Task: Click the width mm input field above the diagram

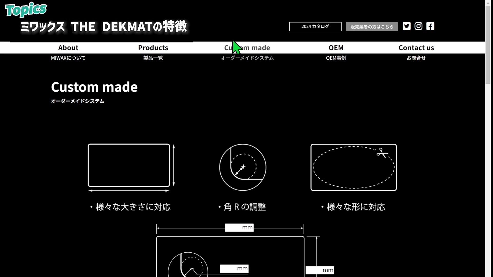Action: [x=239, y=227]
